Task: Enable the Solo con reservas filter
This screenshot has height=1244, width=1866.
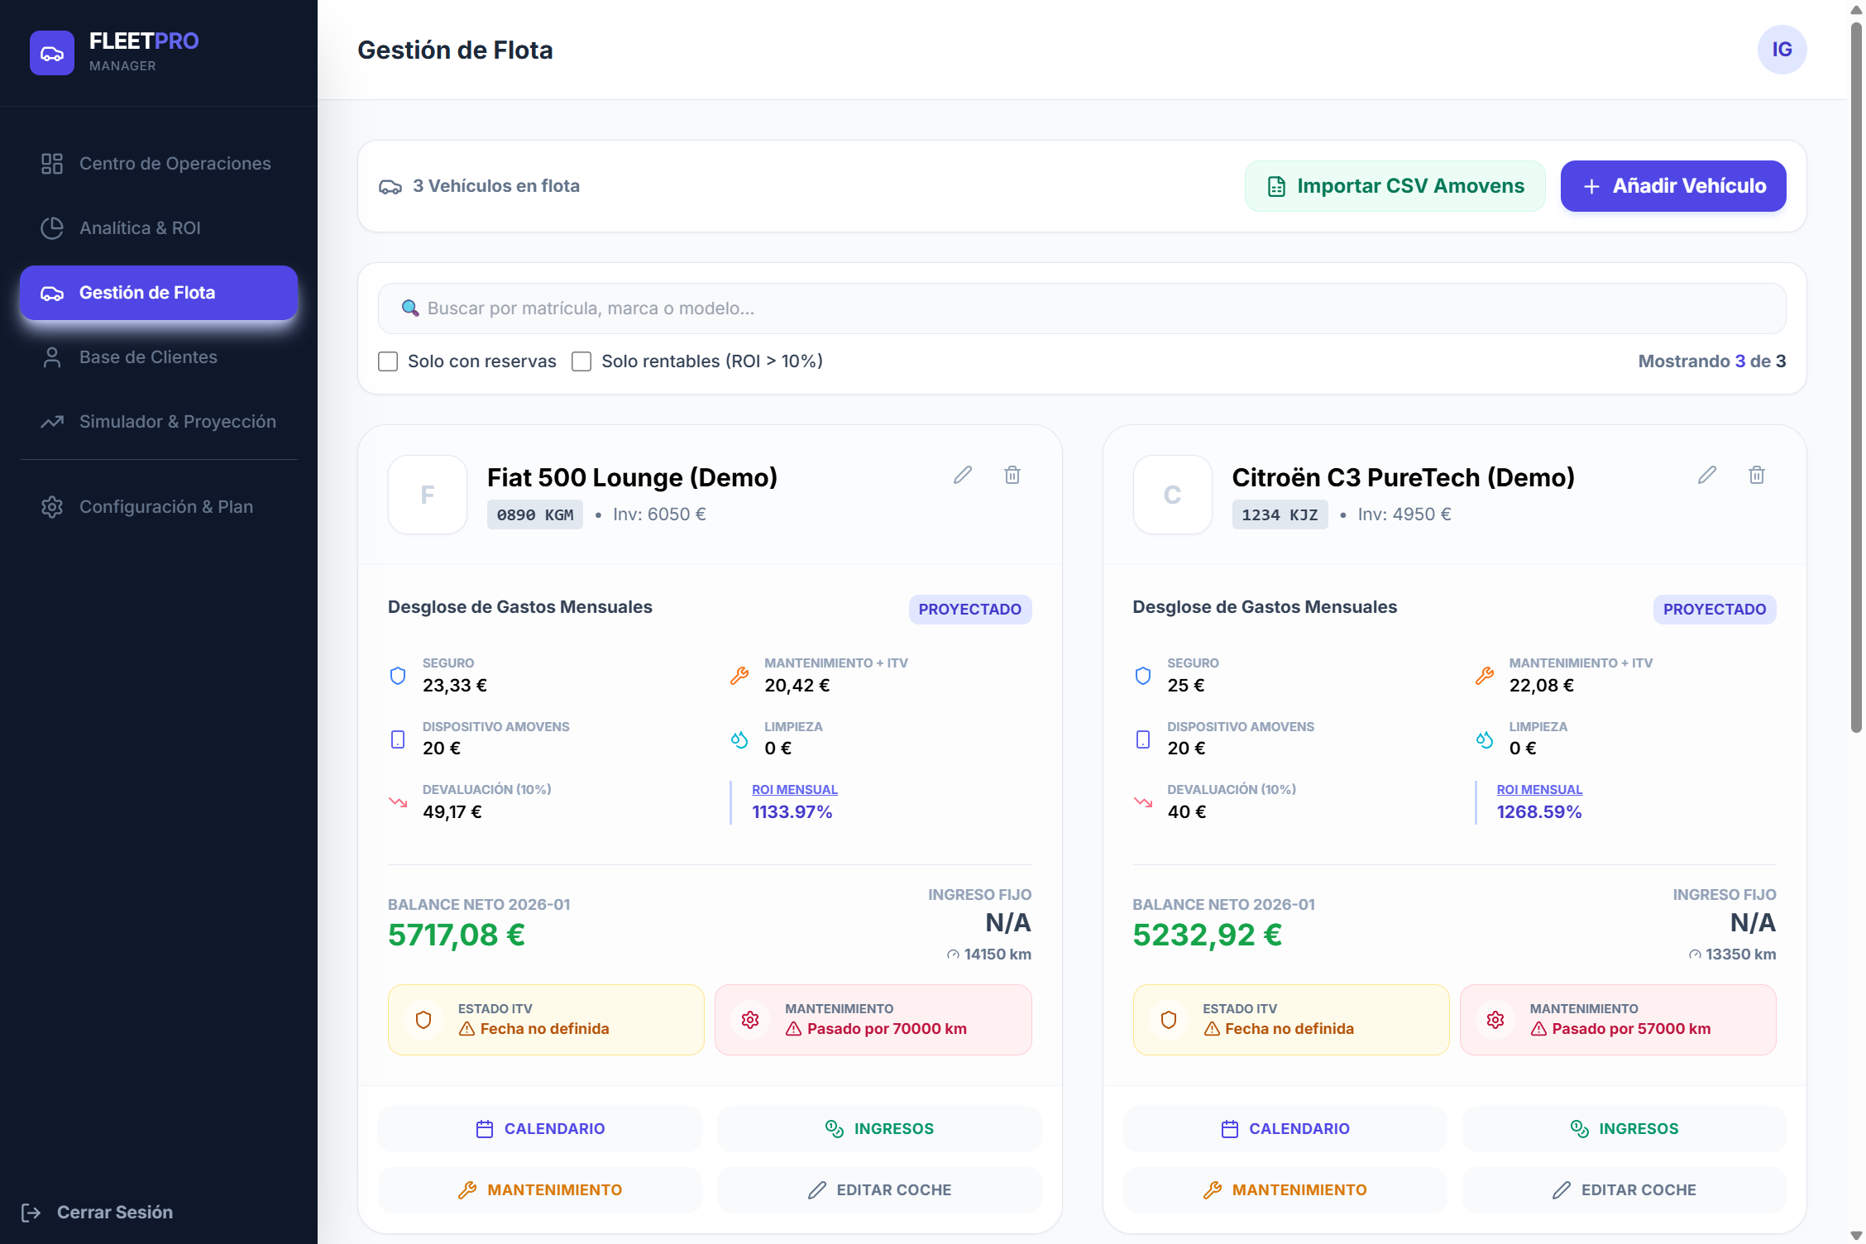Action: [388, 361]
